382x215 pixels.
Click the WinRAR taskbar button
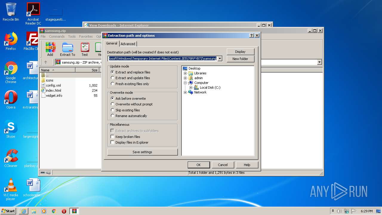[74, 211]
